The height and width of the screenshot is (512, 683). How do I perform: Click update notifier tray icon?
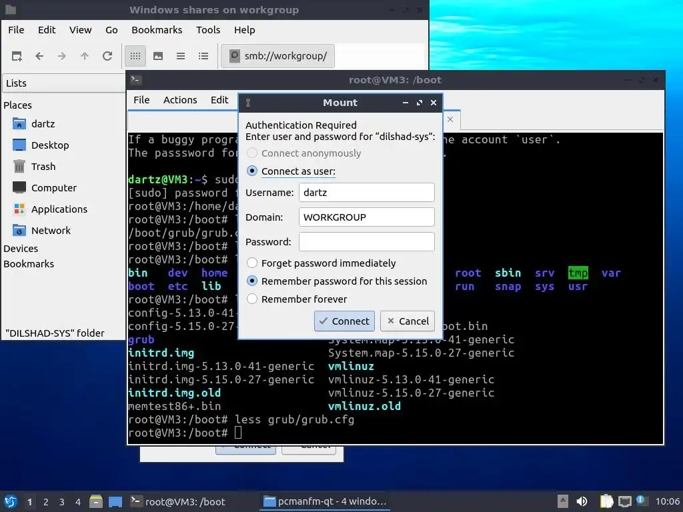click(642, 501)
